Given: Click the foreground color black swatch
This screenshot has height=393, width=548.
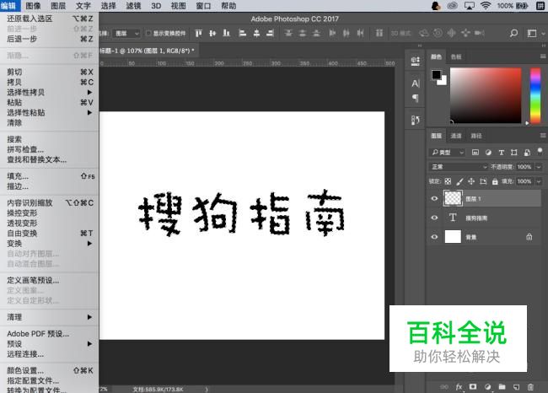Looking at the screenshot, I should 436,74.
